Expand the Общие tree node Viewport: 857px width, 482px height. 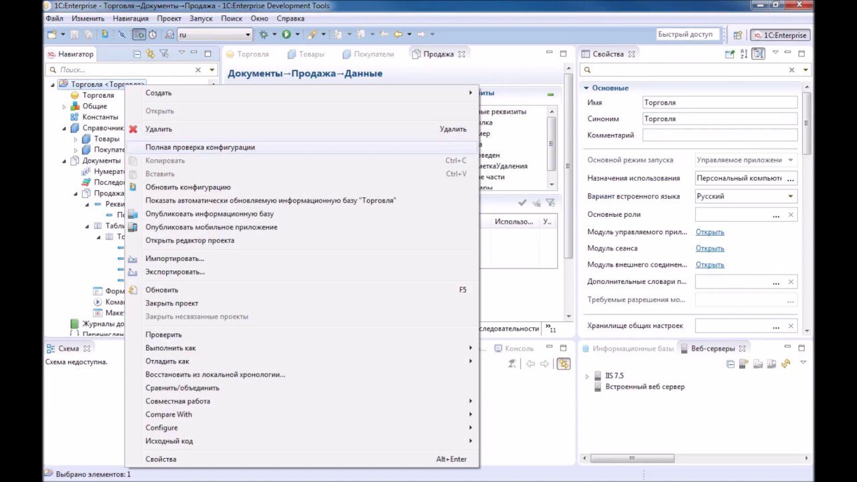[65, 106]
